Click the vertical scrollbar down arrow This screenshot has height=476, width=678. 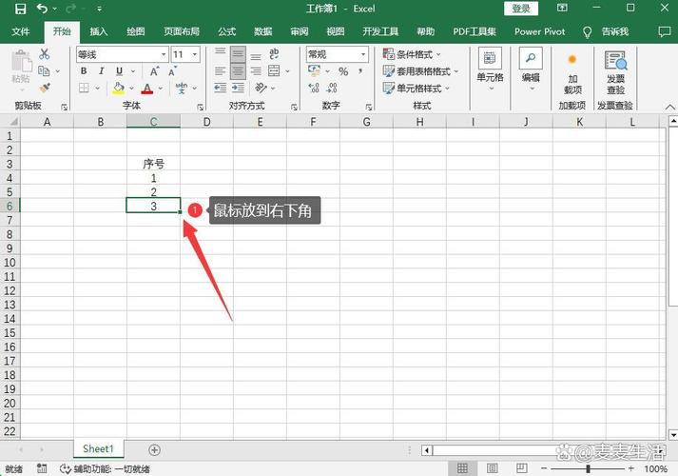coord(673,434)
